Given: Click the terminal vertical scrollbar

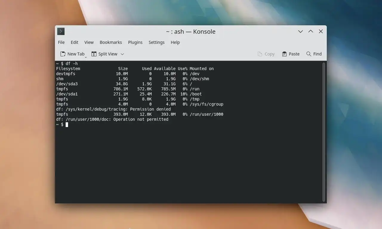Looking at the screenshot, I should [324, 132].
